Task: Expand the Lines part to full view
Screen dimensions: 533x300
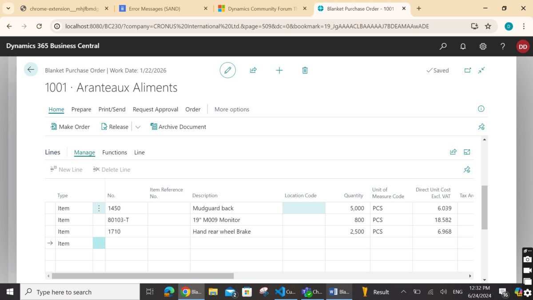Action: (467, 152)
